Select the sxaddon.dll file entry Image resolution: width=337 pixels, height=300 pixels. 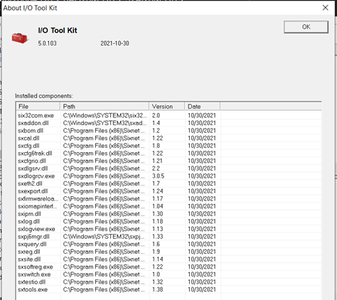33,123
